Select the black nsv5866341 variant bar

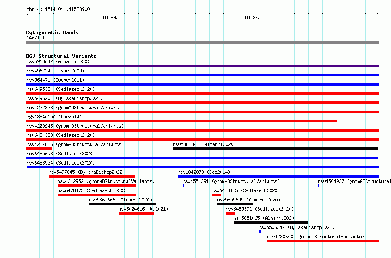coord(275,149)
